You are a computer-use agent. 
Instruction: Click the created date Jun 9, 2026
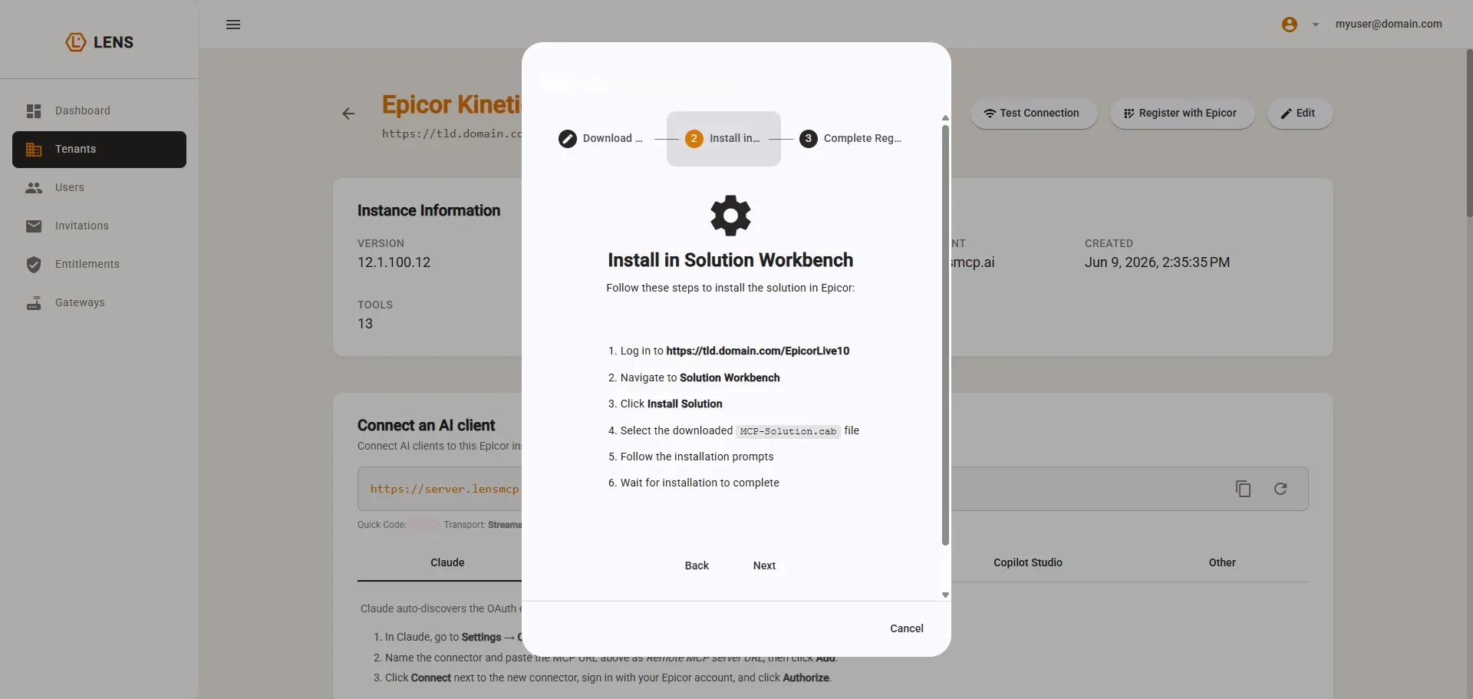click(1157, 262)
